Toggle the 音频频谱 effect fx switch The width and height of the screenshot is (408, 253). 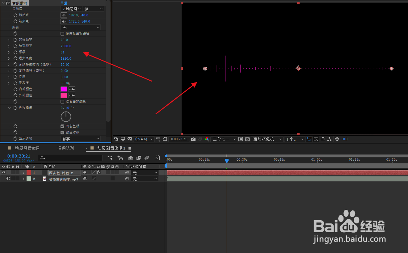coord(8,3)
